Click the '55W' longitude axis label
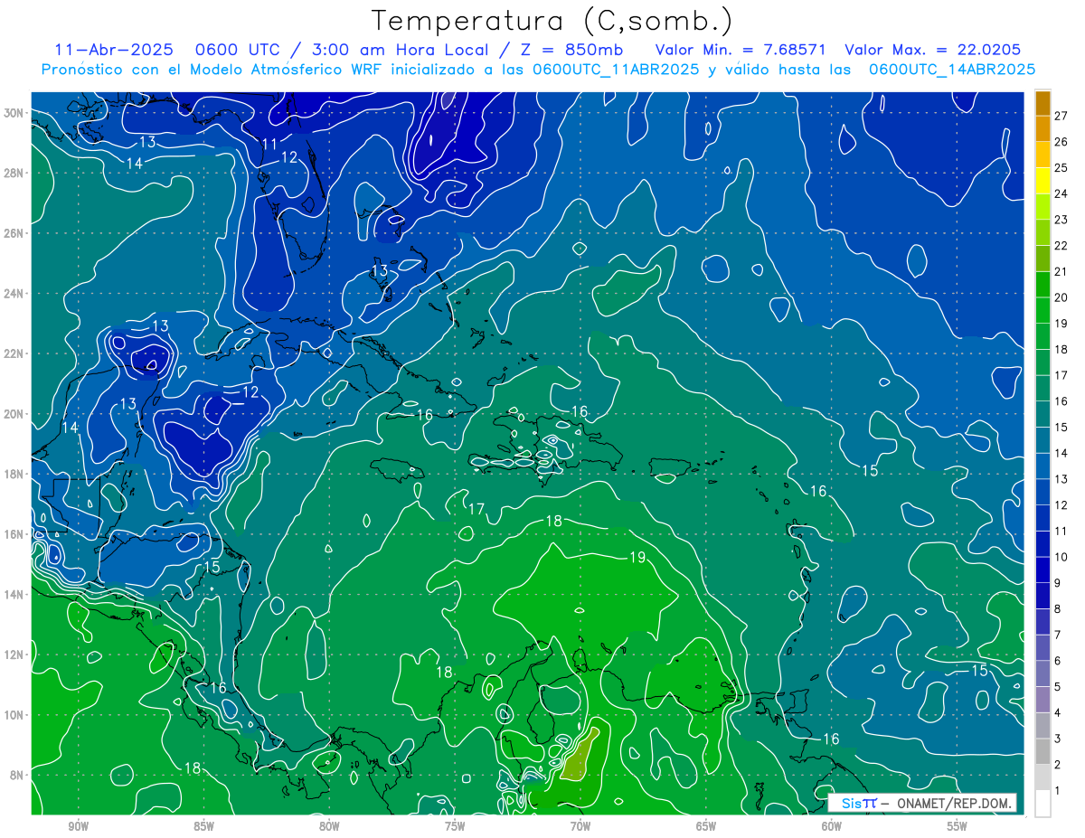The height and width of the screenshot is (838, 1085). point(958,826)
